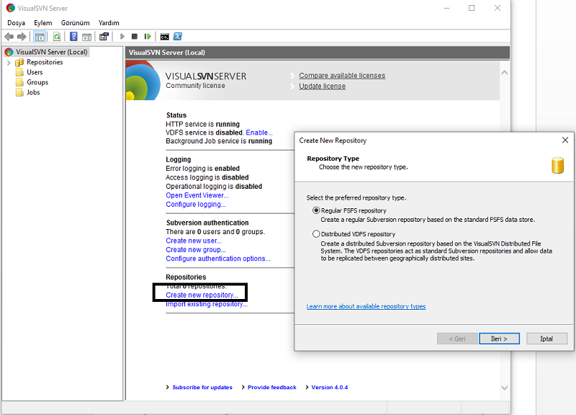Select the Jobs folder in tree

[33, 92]
